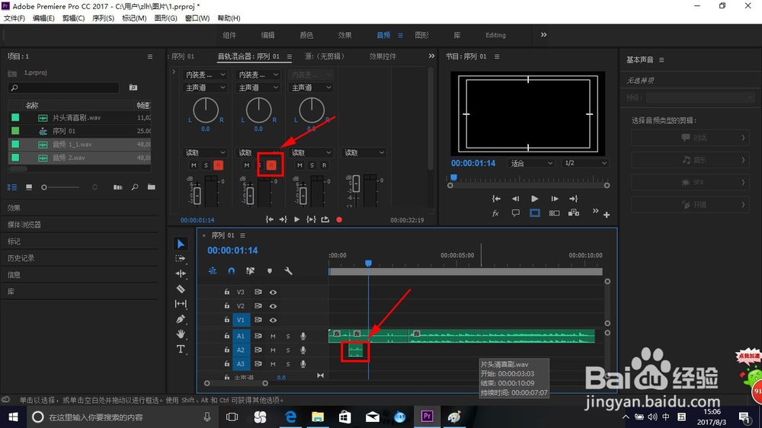Open program monitor Button Editor plus
Screen dimensions: 762x428
[607, 214]
